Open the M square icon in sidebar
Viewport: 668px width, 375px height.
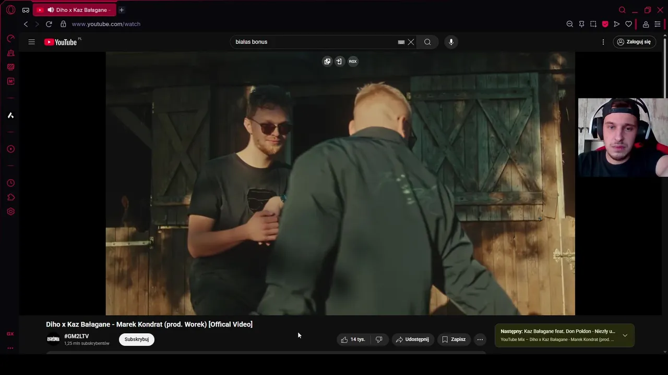click(10, 81)
